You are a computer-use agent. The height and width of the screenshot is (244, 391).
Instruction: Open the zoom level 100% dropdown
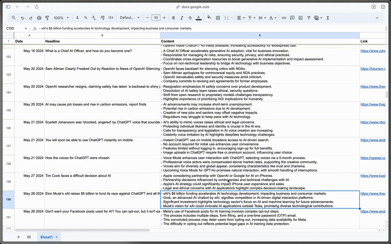coord(61,18)
